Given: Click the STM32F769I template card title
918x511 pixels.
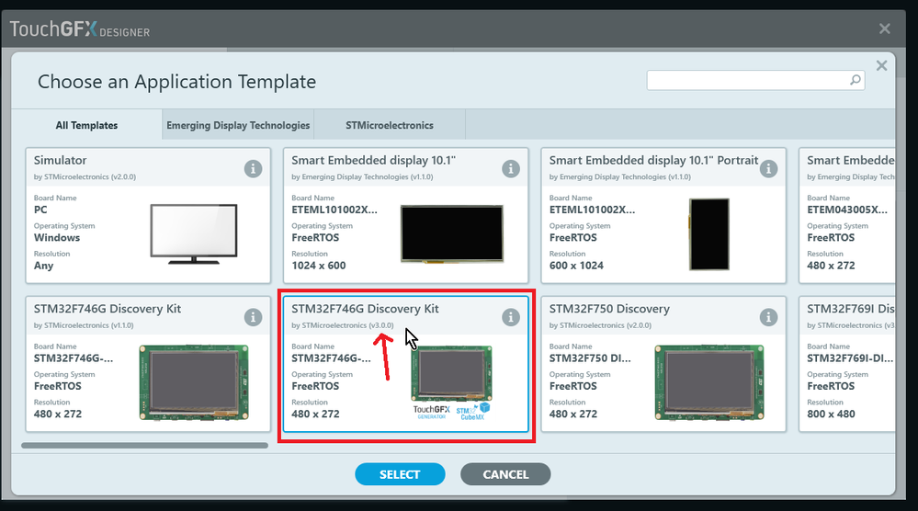Looking at the screenshot, I should point(851,309).
